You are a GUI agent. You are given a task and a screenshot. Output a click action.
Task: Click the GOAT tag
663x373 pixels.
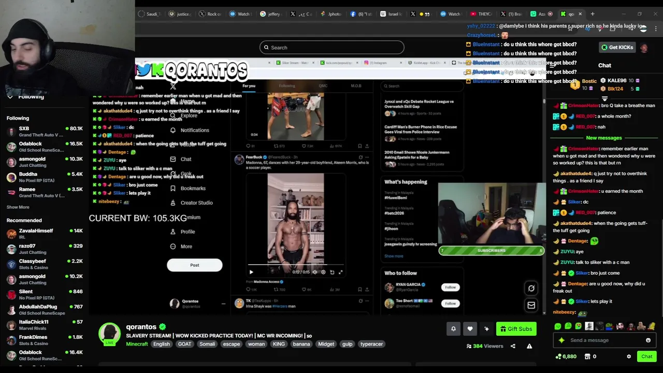coord(184,344)
